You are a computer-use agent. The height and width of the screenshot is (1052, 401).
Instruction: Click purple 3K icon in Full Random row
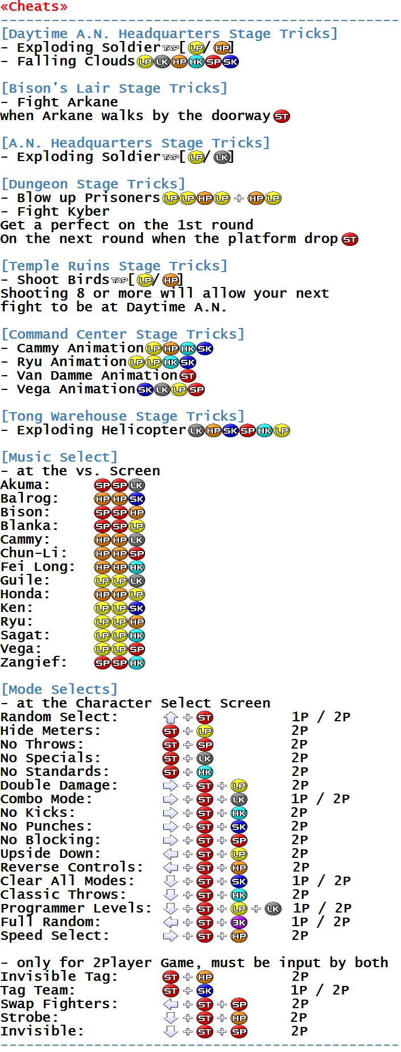[239, 923]
